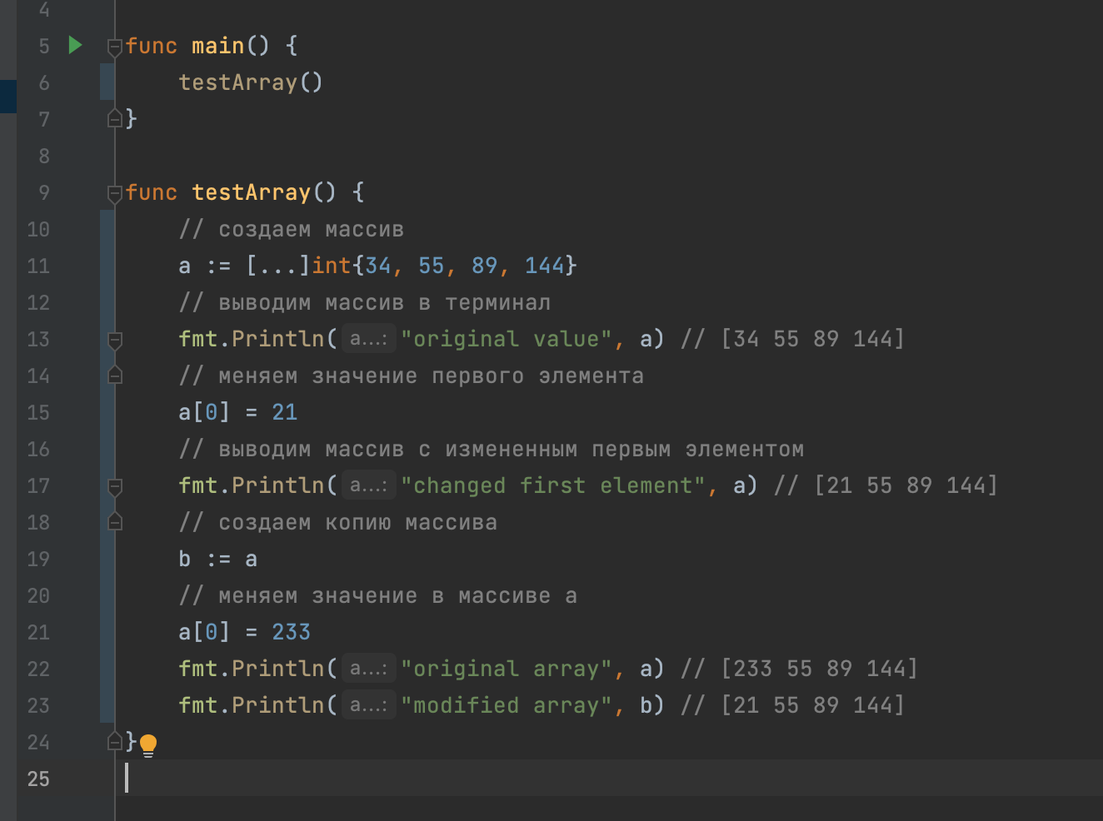Click line number 11 in the gutter
1103x821 pixels.
[x=38, y=266]
